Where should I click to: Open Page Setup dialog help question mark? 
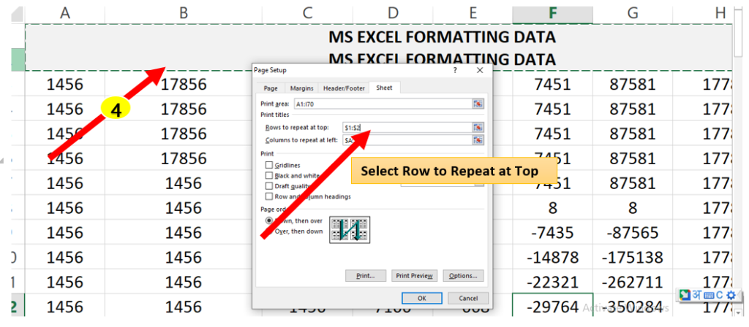(455, 70)
